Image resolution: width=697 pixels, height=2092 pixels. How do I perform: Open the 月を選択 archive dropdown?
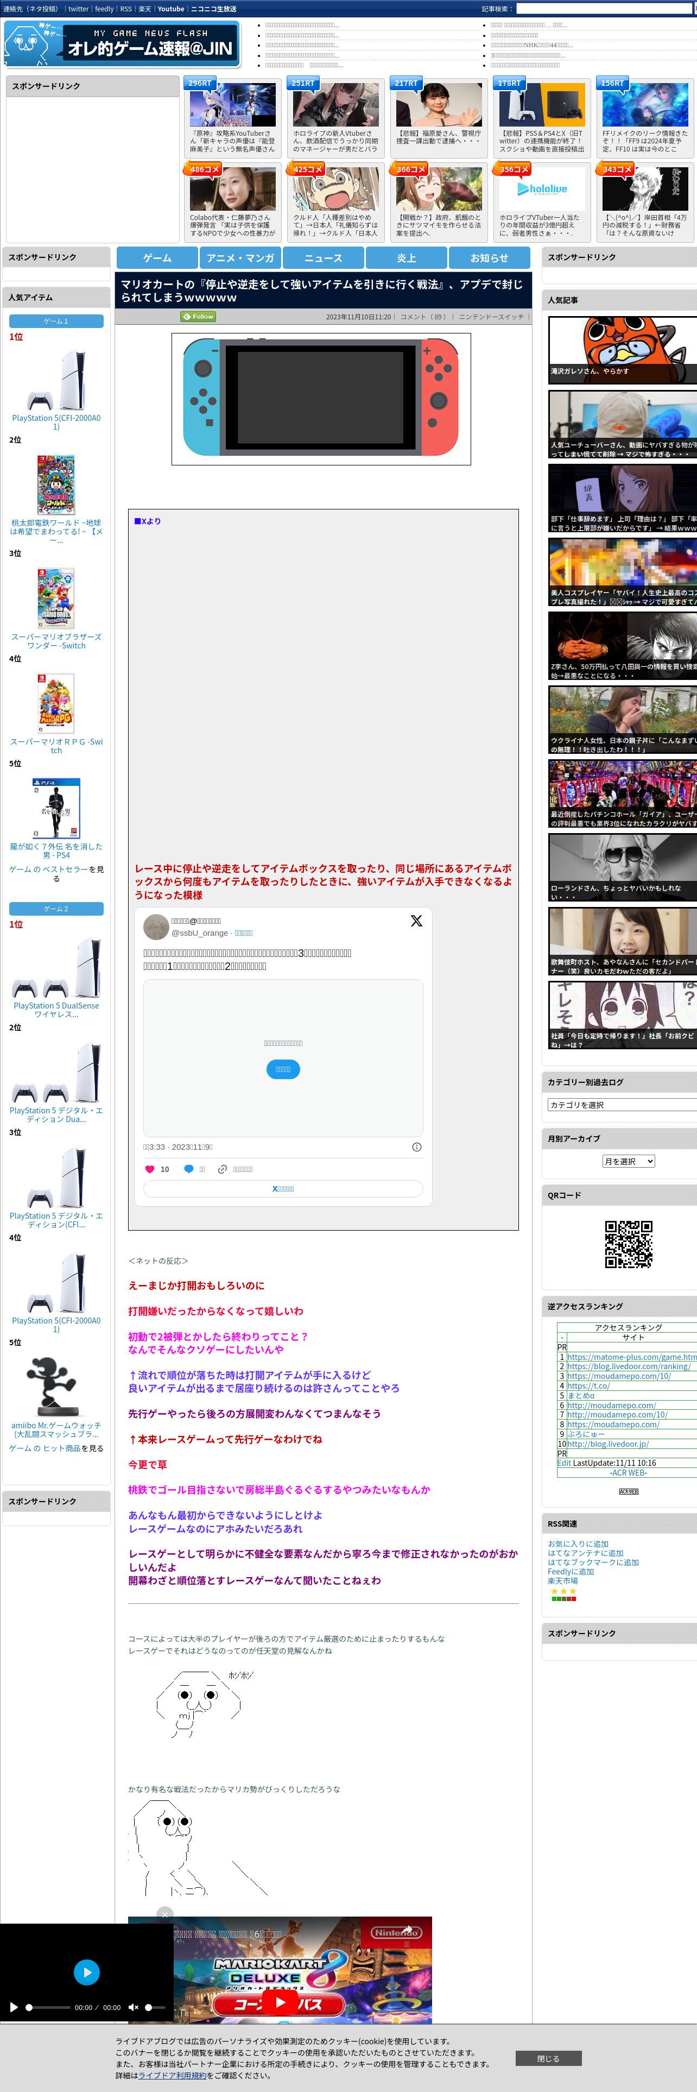point(628,1161)
